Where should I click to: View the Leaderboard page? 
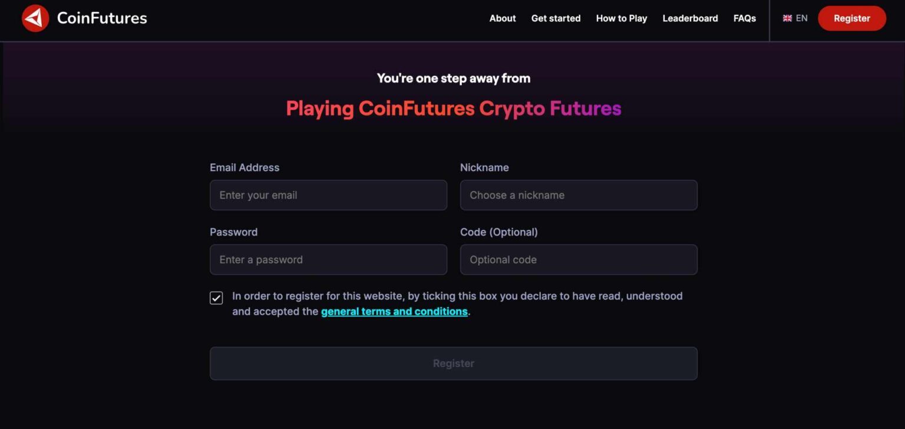[x=690, y=18]
